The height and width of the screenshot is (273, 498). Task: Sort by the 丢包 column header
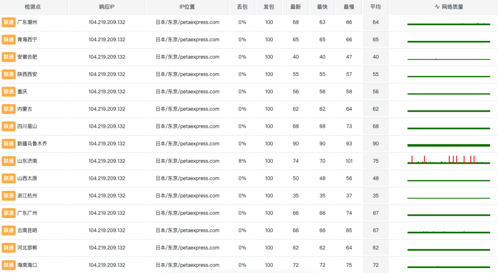(242, 7)
